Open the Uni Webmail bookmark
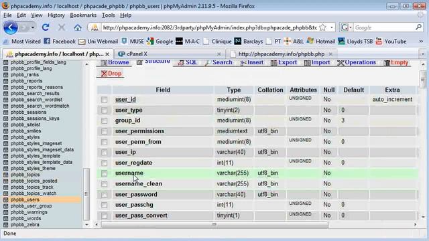 [x=98, y=42]
